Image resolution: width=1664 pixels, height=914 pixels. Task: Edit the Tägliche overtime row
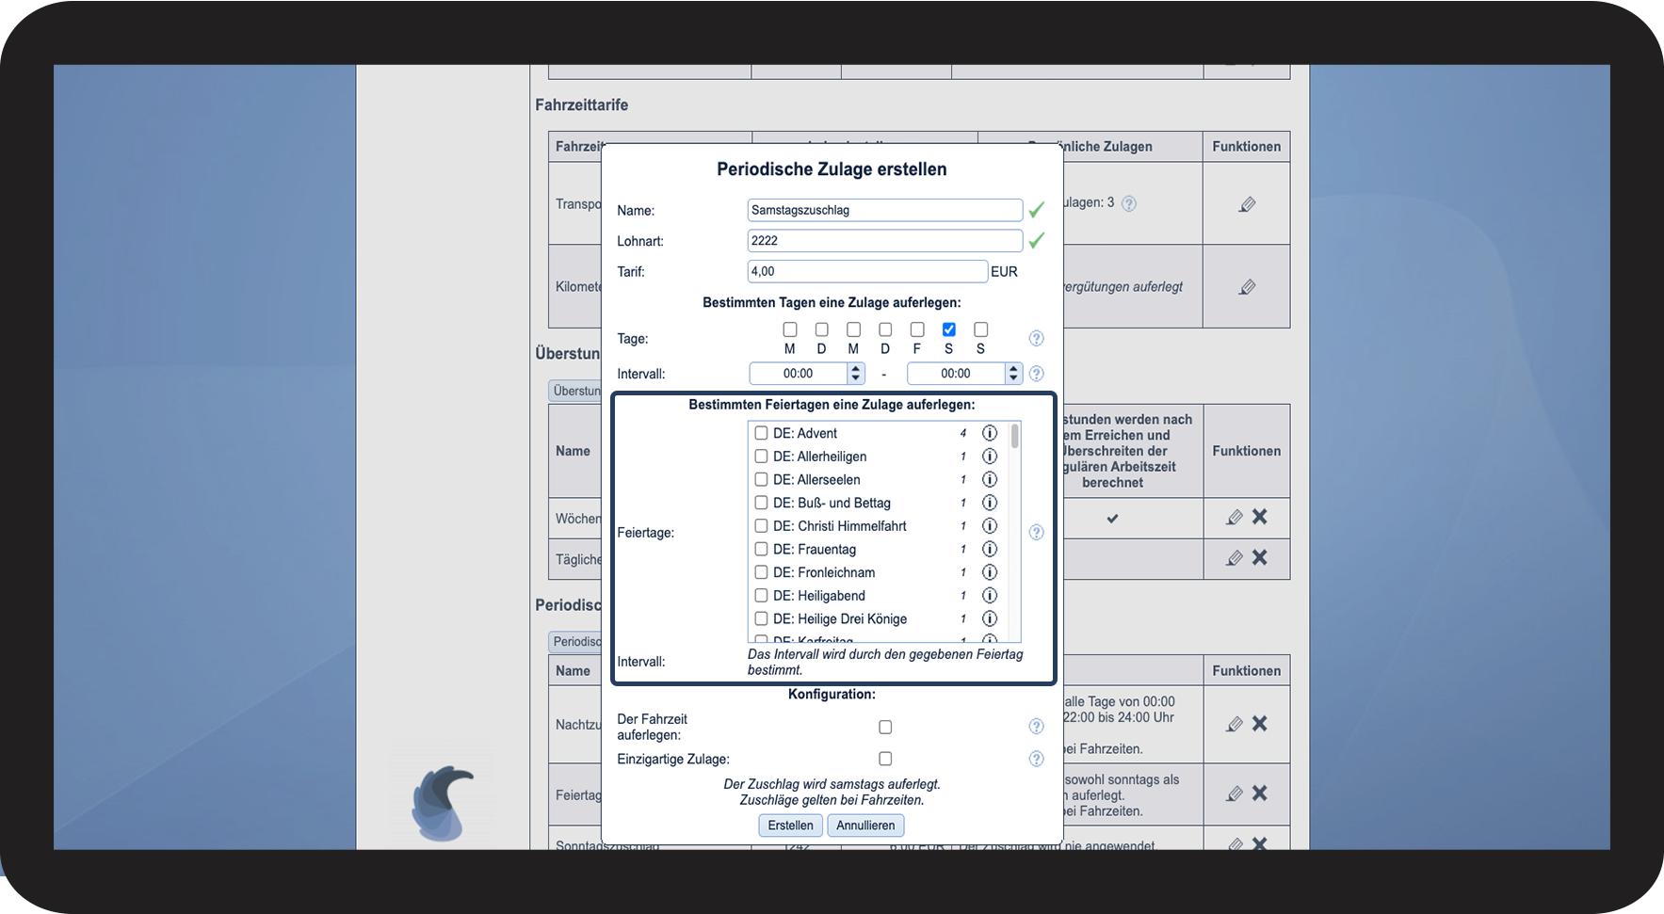pyautogui.click(x=1235, y=558)
